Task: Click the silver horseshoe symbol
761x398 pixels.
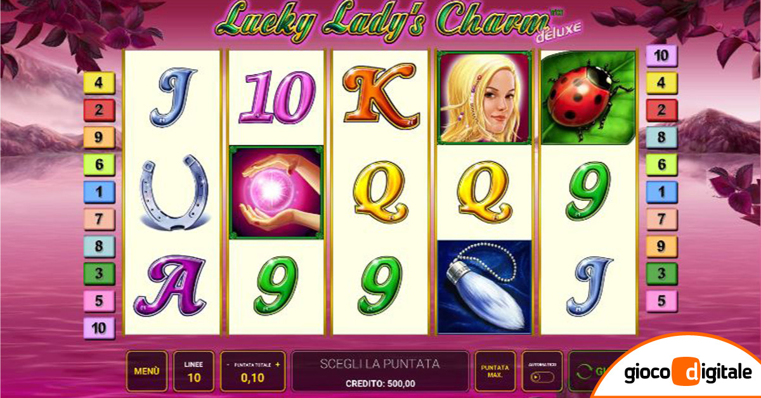Action: click(172, 191)
